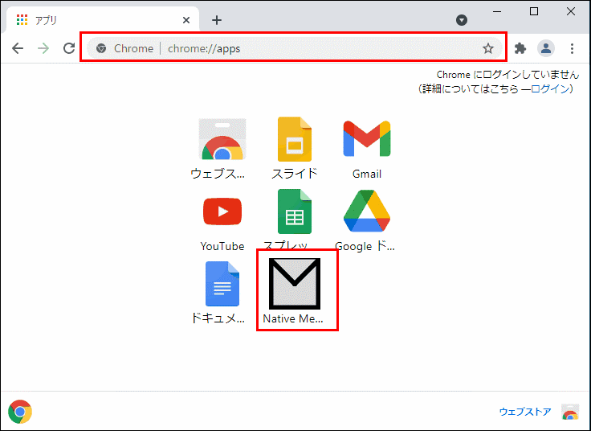Minimize the Chrome window
The image size is (591, 431).
(x=497, y=11)
